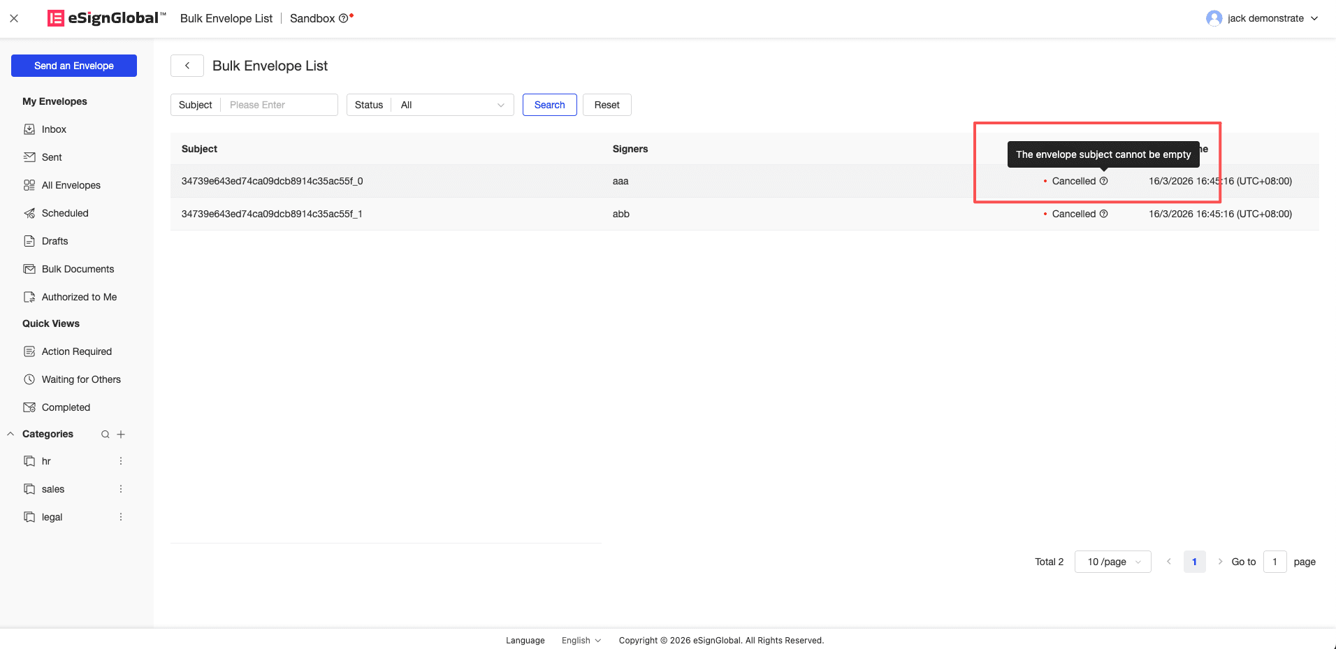The width and height of the screenshot is (1336, 649).
Task: Collapse the Categories section
Action: (10, 434)
